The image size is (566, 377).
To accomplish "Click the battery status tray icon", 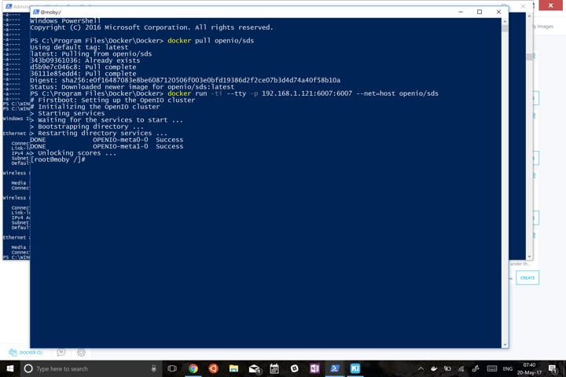I will click(447, 368).
